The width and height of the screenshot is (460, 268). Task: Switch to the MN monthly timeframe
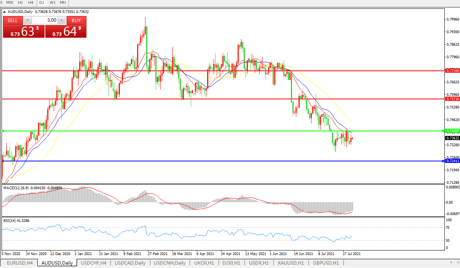63,3
